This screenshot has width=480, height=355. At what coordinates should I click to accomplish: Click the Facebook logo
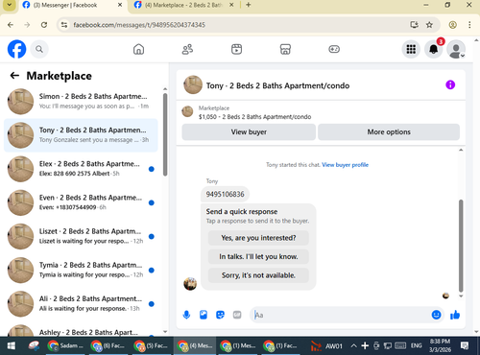tap(16, 49)
